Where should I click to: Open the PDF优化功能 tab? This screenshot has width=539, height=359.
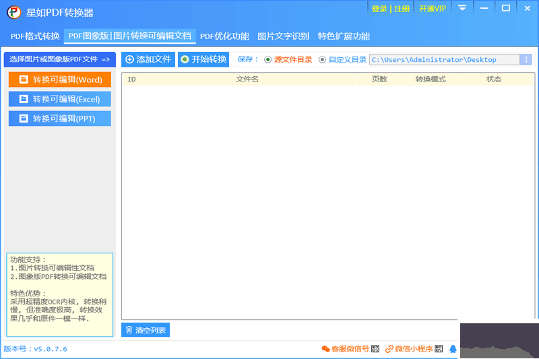point(224,36)
